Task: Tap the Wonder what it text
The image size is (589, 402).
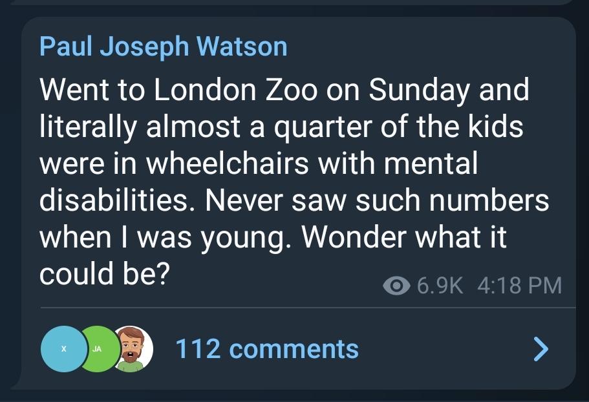Action: pos(404,237)
